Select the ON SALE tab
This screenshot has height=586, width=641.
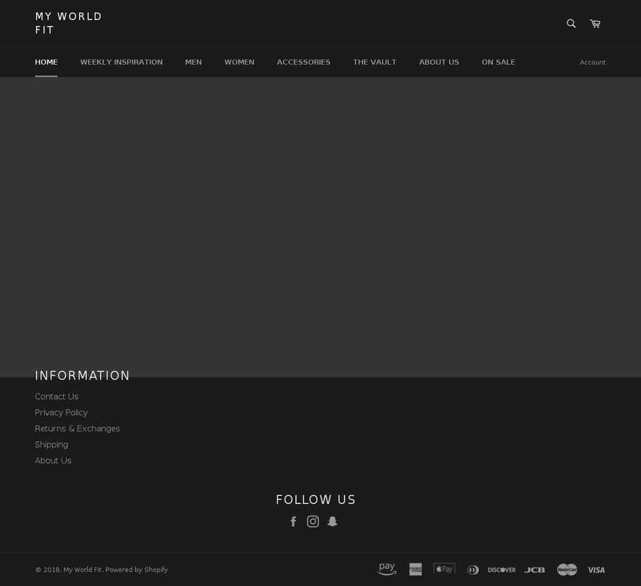498,62
